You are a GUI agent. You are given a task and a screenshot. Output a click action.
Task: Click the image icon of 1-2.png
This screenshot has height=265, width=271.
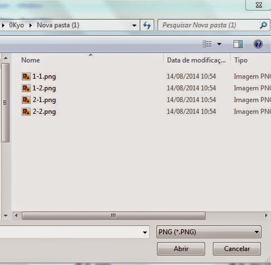(x=26, y=88)
